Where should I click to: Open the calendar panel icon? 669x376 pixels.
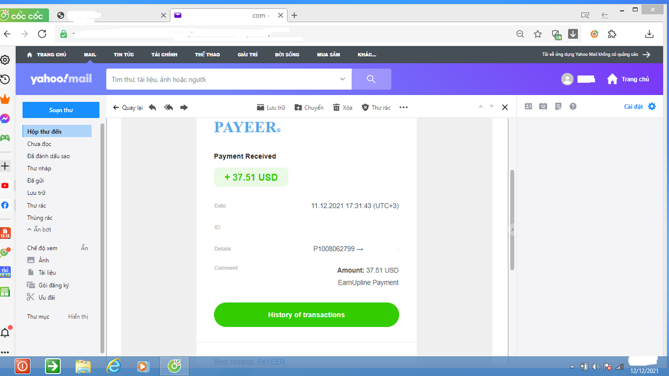(543, 107)
